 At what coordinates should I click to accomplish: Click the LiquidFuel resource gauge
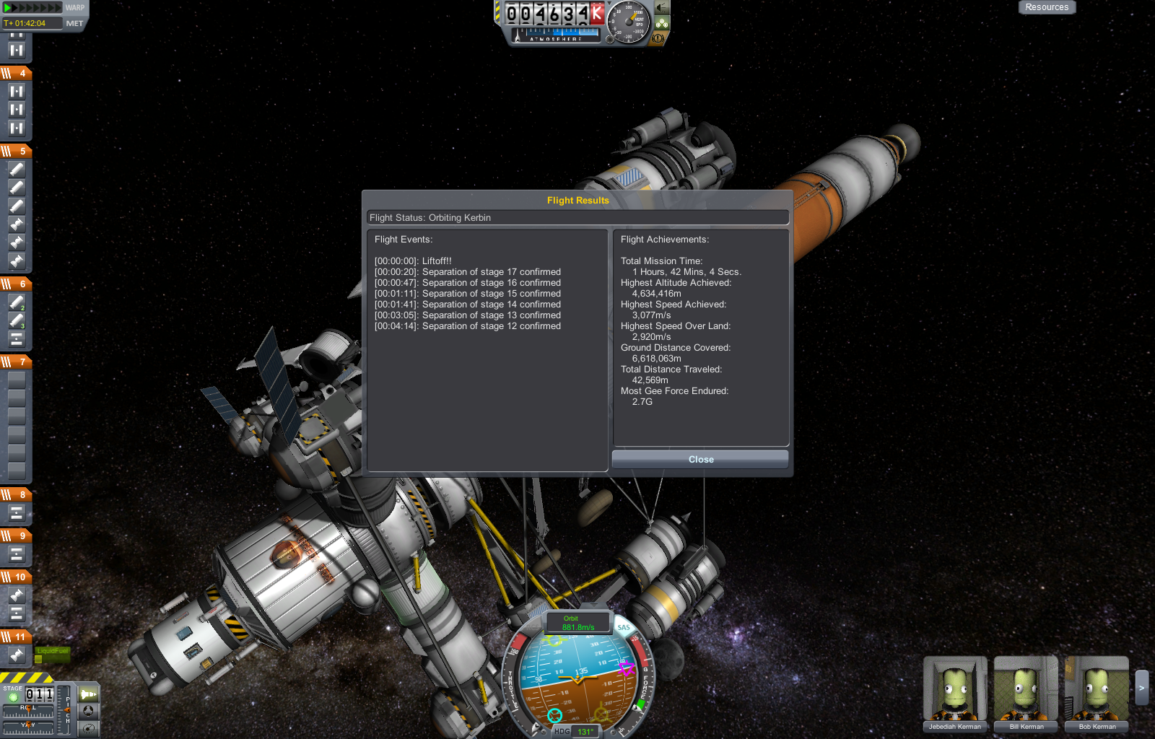(x=52, y=655)
